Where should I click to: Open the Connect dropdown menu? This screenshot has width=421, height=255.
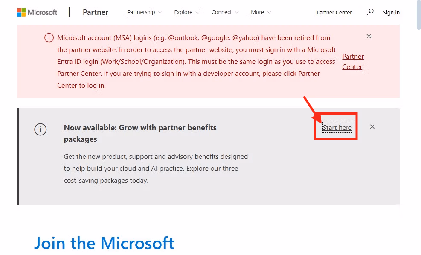point(225,12)
